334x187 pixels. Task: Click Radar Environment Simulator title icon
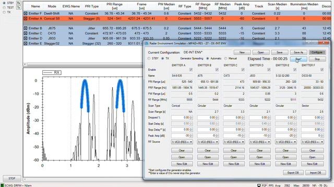(147, 44)
